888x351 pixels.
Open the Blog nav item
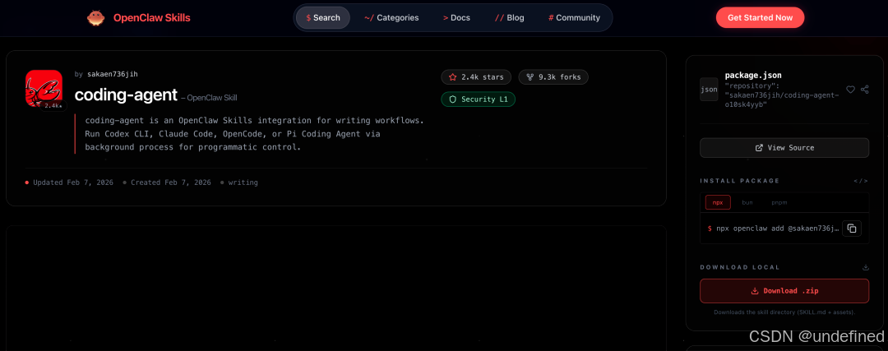click(509, 17)
